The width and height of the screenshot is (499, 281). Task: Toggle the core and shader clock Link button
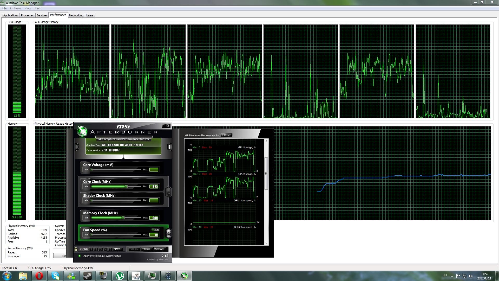168,192
